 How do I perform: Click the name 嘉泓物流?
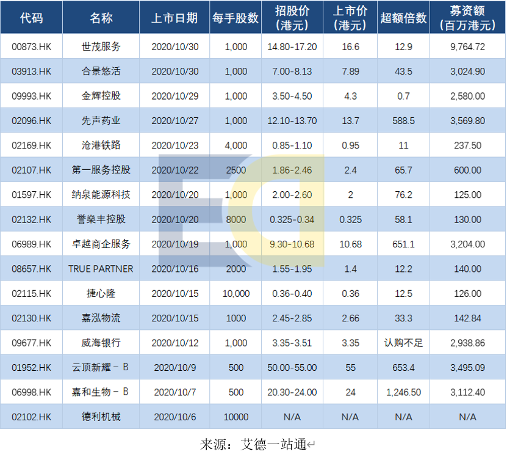101,318
